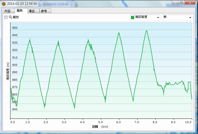Click the application icon in title bar
This screenshot has width=198, height=134.
[x=4, y=4]
